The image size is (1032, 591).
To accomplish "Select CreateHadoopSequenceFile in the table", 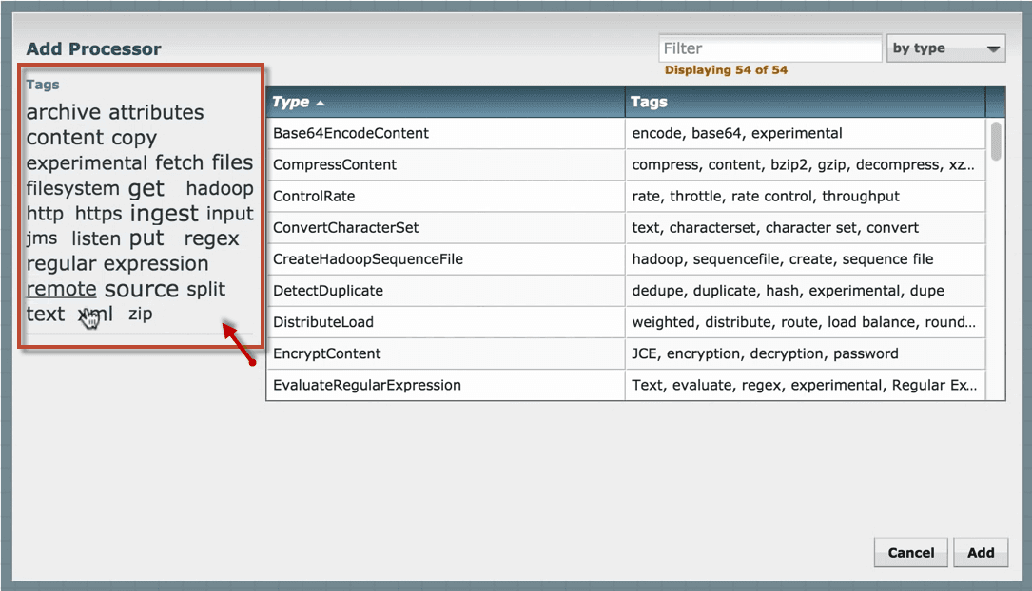I will (367, 259).
